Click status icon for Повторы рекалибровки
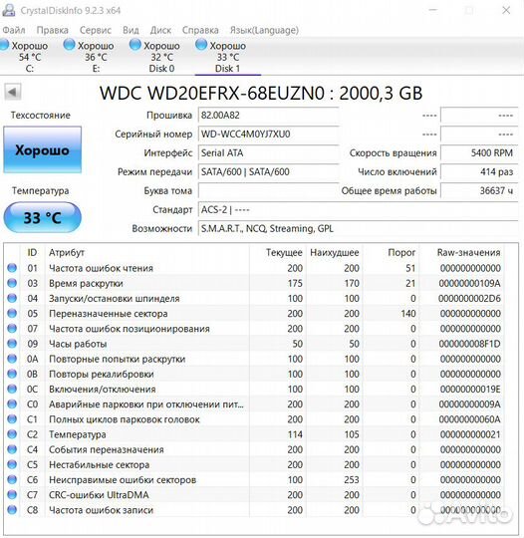The height and width of the screenshot is (538, 524). 12,374
